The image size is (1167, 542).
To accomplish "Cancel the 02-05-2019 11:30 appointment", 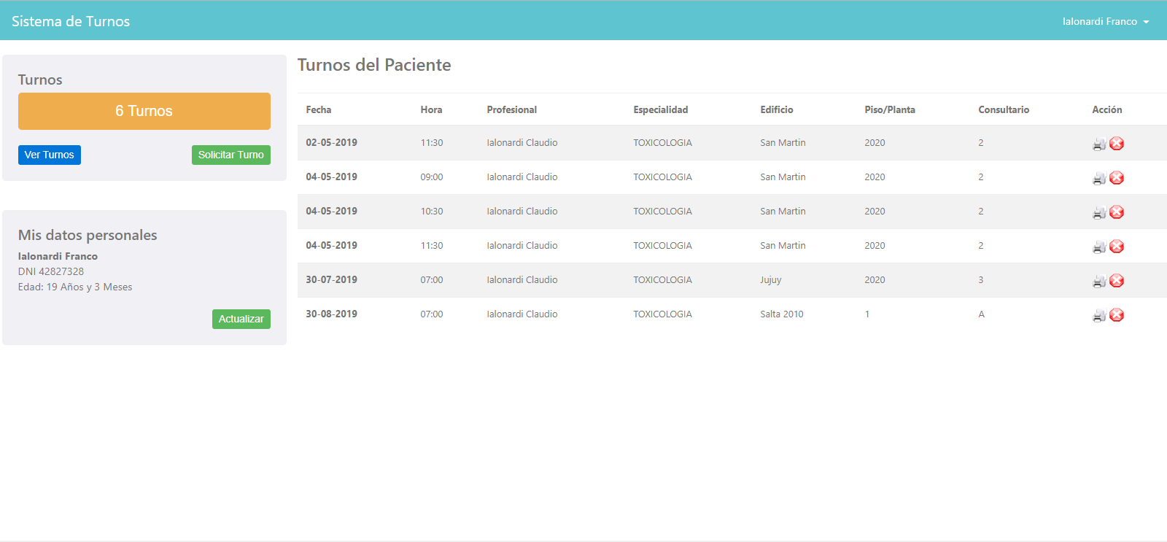I will (x=1117, y=144).
